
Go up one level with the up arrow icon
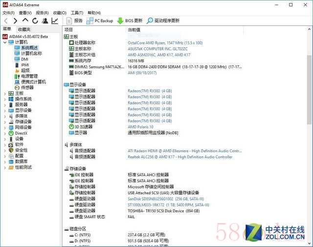pos(25,21)
